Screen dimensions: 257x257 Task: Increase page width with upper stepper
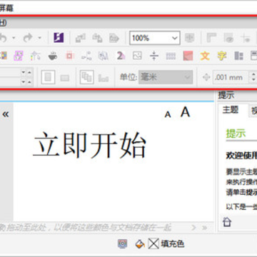pos(29,72)
